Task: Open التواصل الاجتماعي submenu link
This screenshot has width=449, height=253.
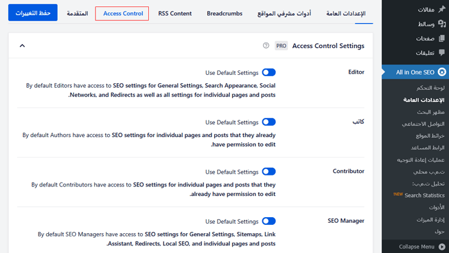Action: 423,124
